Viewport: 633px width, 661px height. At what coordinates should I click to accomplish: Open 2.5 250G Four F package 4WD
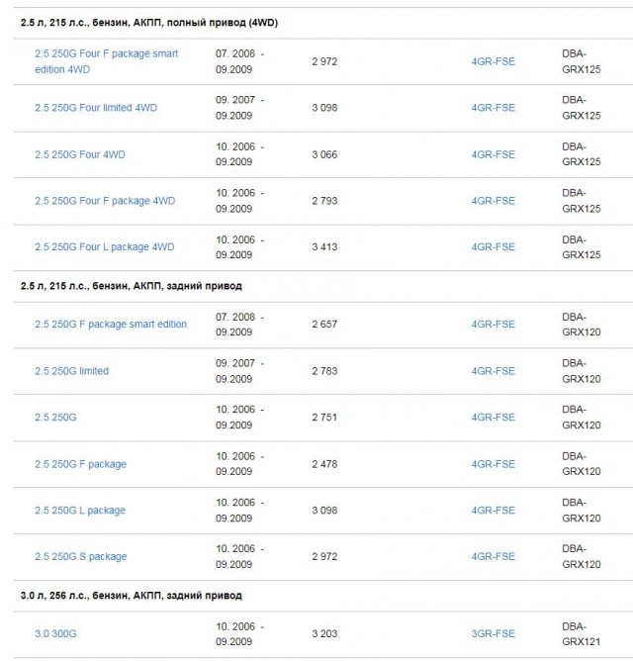pos(105,201)
